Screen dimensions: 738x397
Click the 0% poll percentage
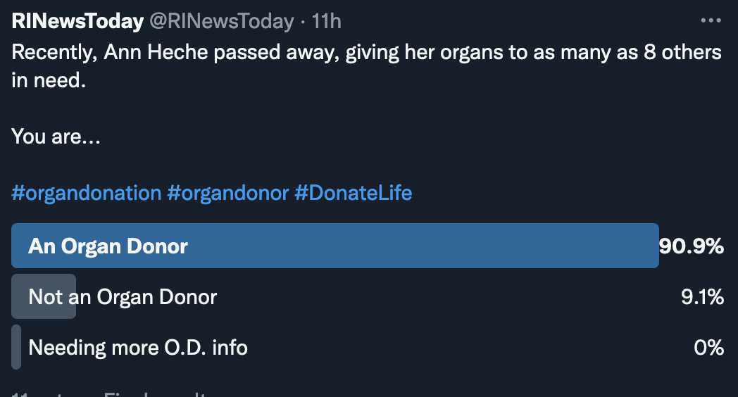tap(708, 347)
